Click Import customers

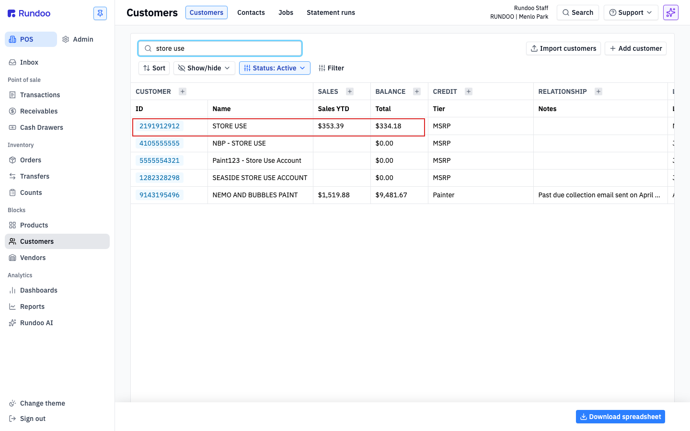click(x=563, y=48)
